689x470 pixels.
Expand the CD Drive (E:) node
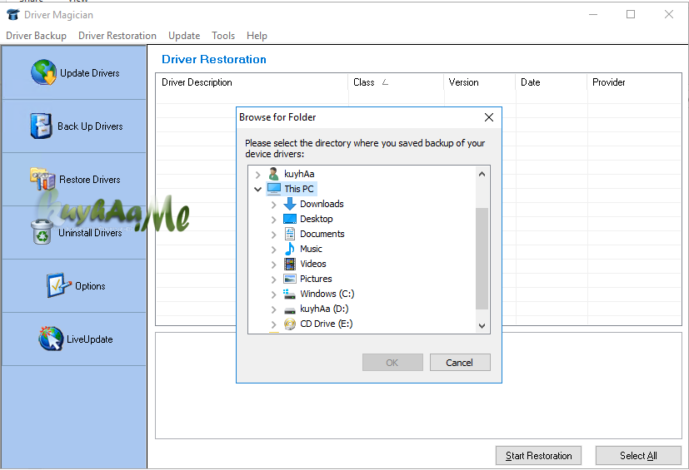274,324
